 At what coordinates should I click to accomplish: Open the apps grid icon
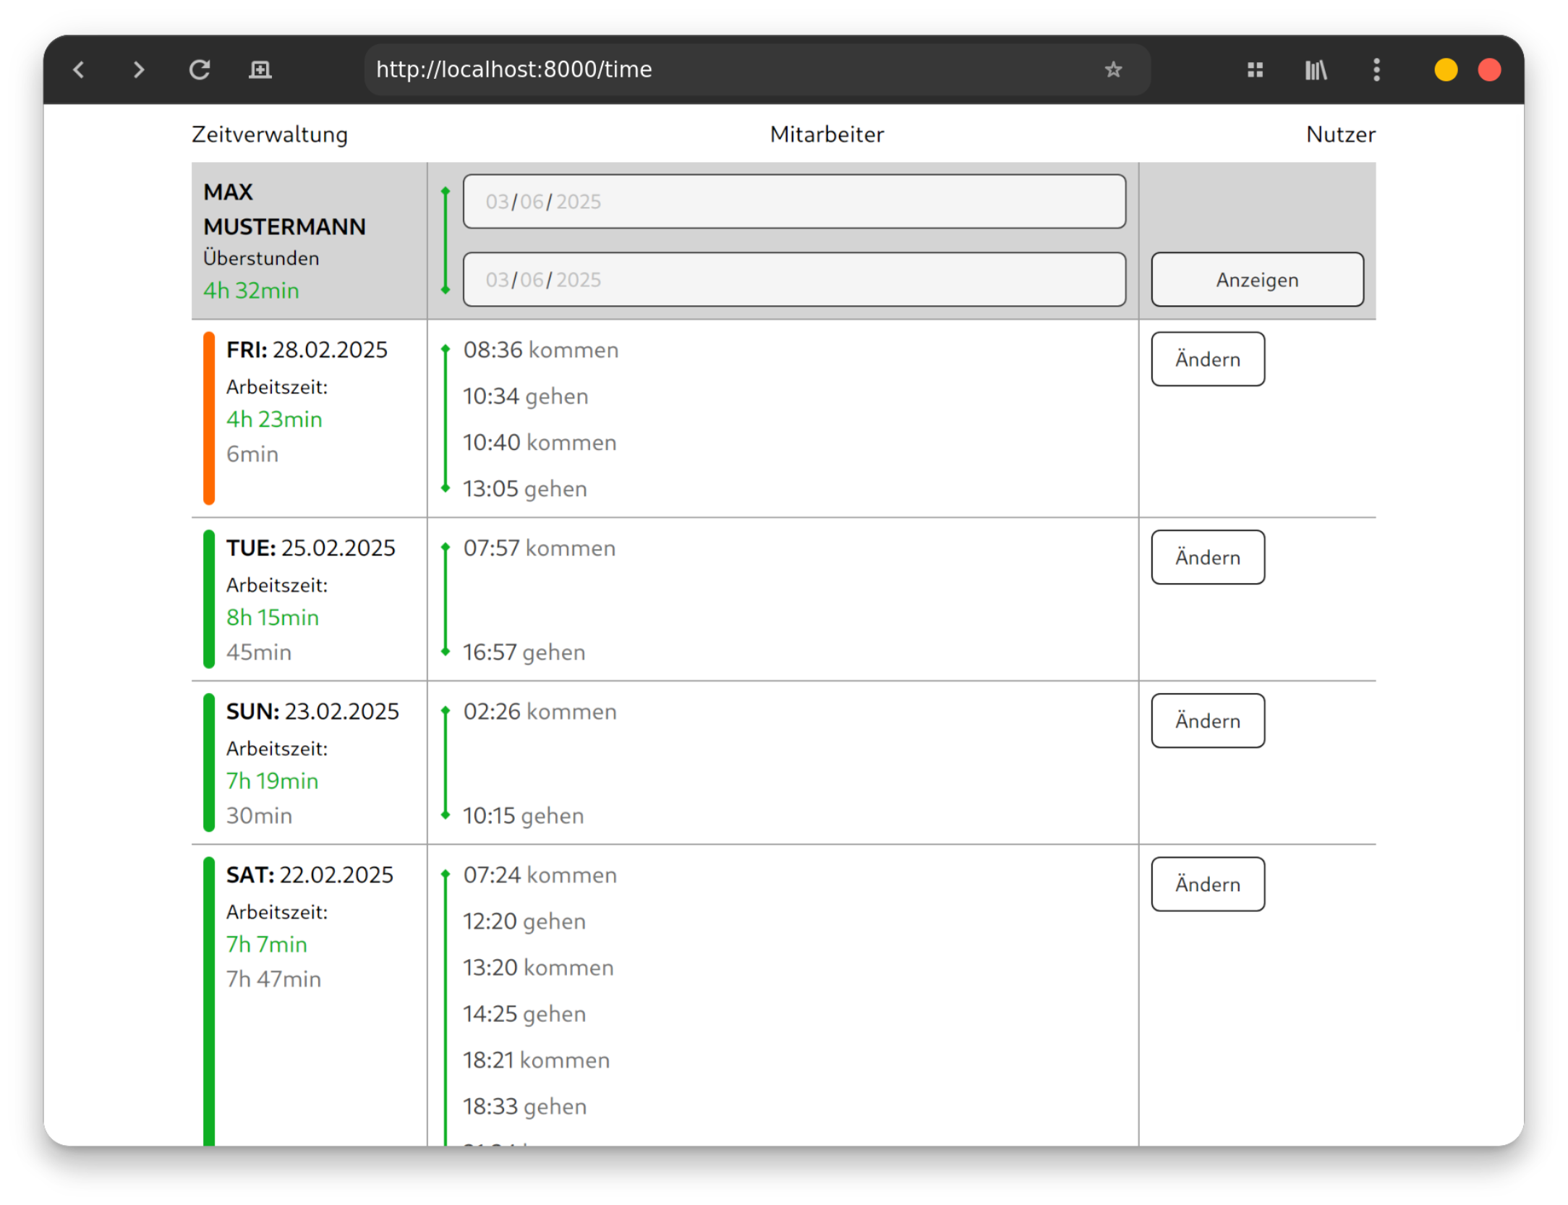[1255, 70]
